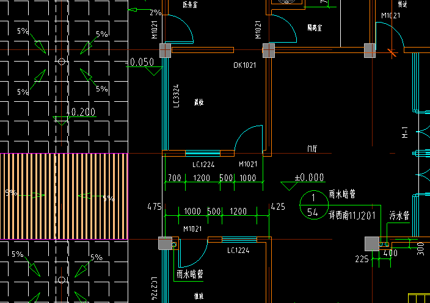The height and width of the screenshot is (303, 430).
Task: Click the 污水管 pipe label
Action: pos(399,216)
